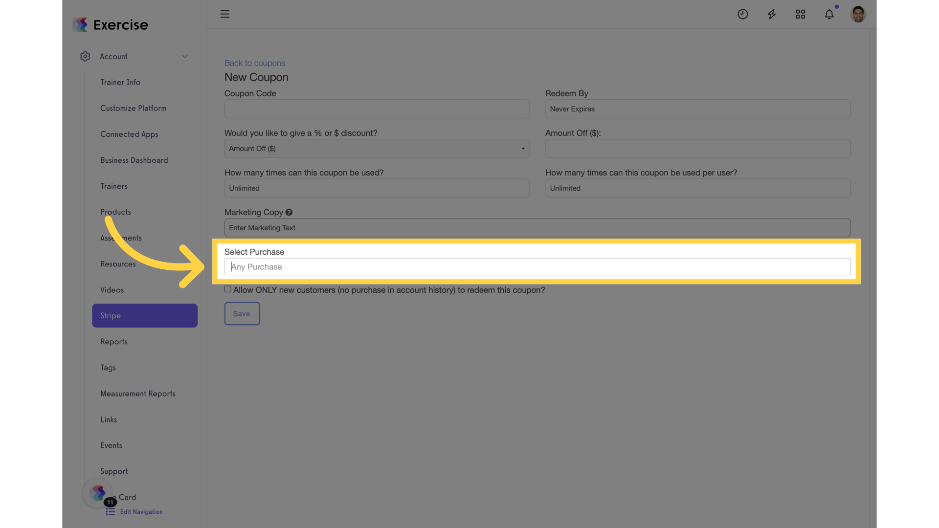Click the Amount Off ($) input
Screen dimensions: 939x528
[697, 149]
